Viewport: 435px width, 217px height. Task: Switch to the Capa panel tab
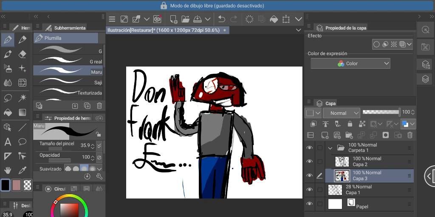(x=326, y=103)
